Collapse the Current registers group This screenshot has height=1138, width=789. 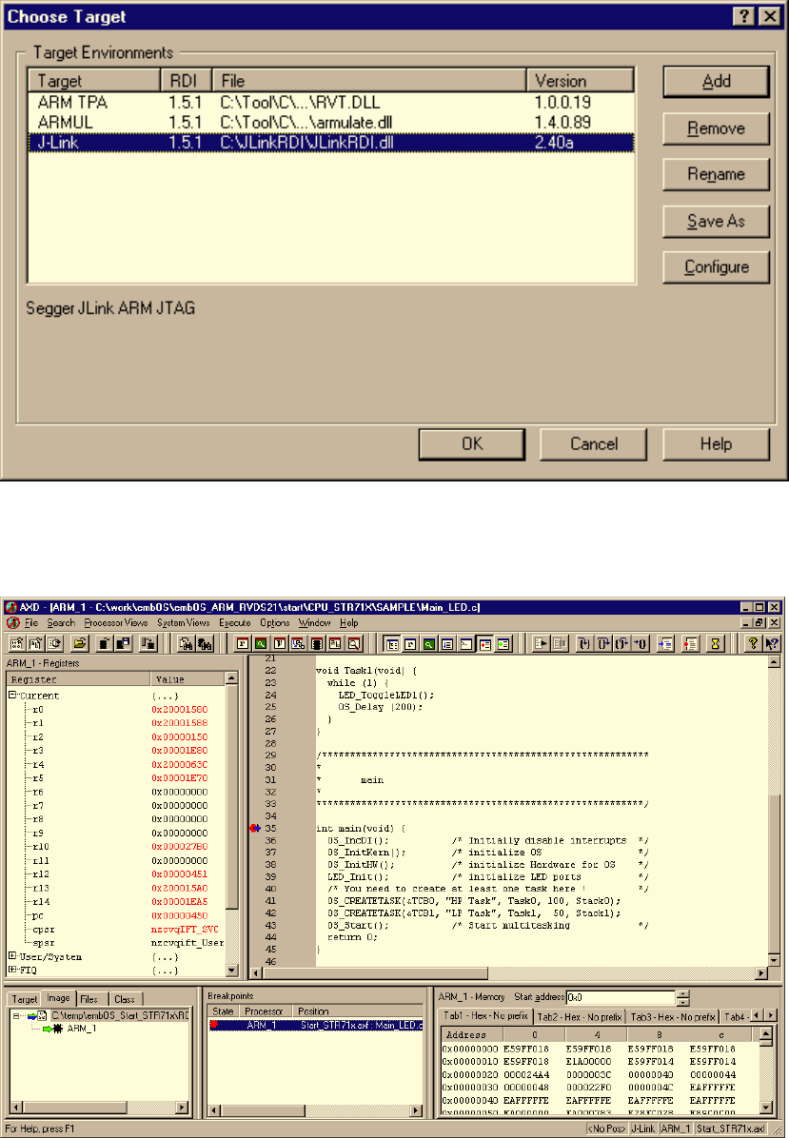pyautogui.click(x=12, y=696)
